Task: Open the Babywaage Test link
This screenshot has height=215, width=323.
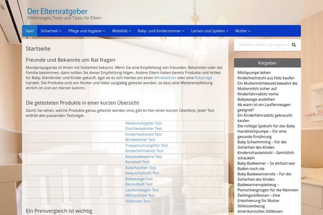Action: point(139,179)
